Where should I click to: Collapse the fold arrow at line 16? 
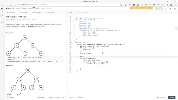click(x=72, y=42)
